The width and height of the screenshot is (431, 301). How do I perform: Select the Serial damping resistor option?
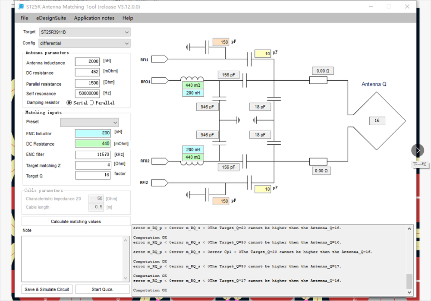click(69, 103)
